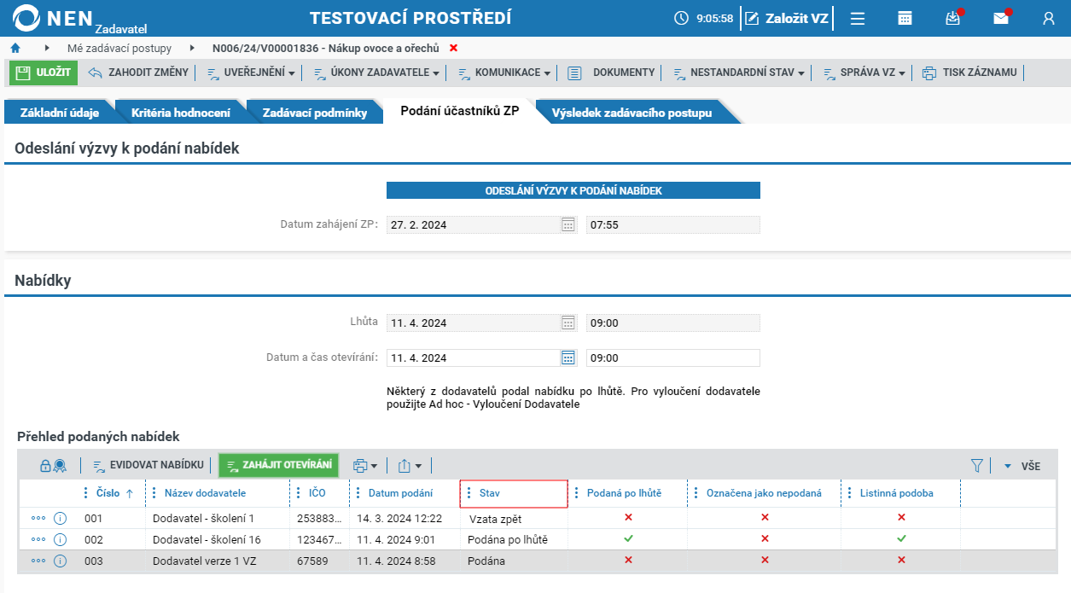Click green check in row 002 Listinná podoba
1071x593 pixels.
[x=901, y=538]
